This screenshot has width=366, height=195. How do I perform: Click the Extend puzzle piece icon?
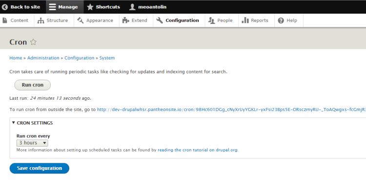[126, 21]
